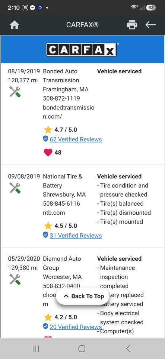This screenshot has height=359, width=165.
Task: Tap Android home navigation button
Action: pos(82,349)
